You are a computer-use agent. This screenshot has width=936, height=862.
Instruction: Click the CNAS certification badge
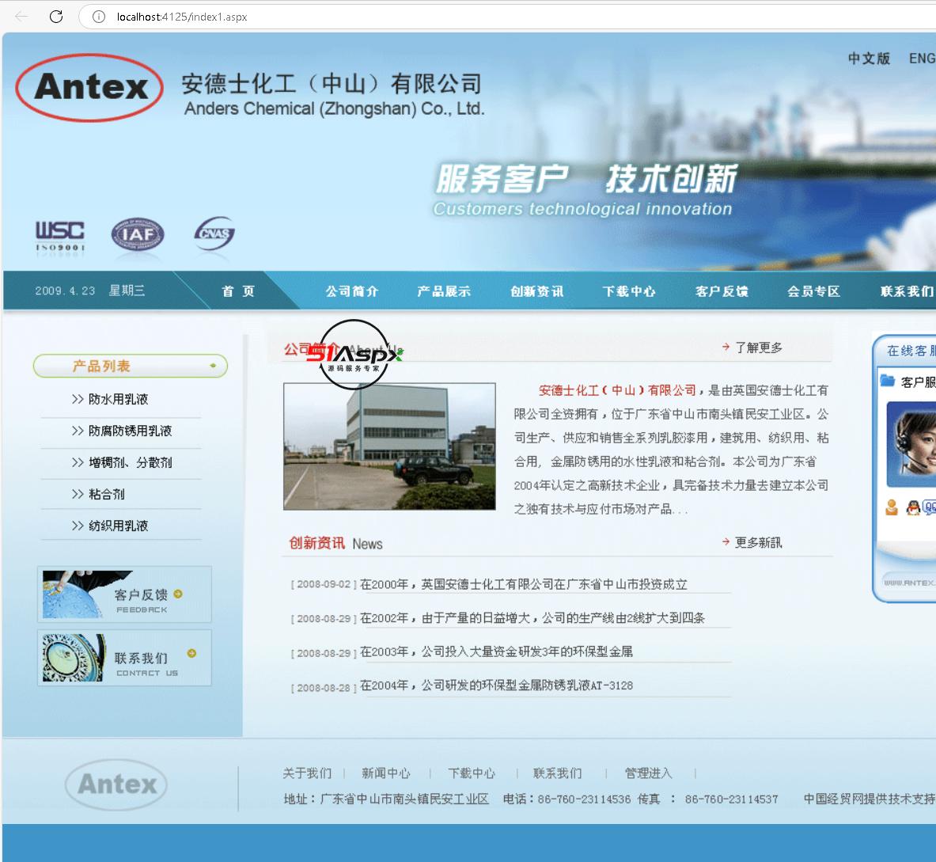coord(214,234)
